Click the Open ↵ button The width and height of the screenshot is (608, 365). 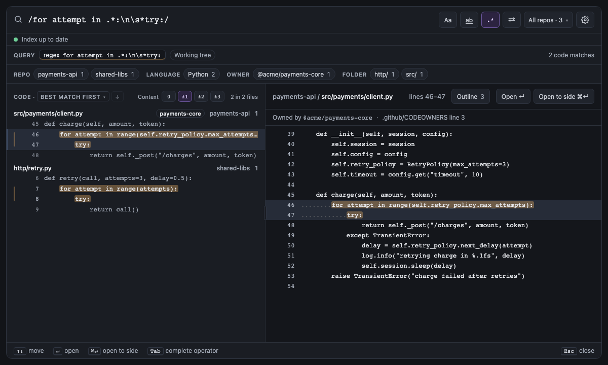[513, 96]
